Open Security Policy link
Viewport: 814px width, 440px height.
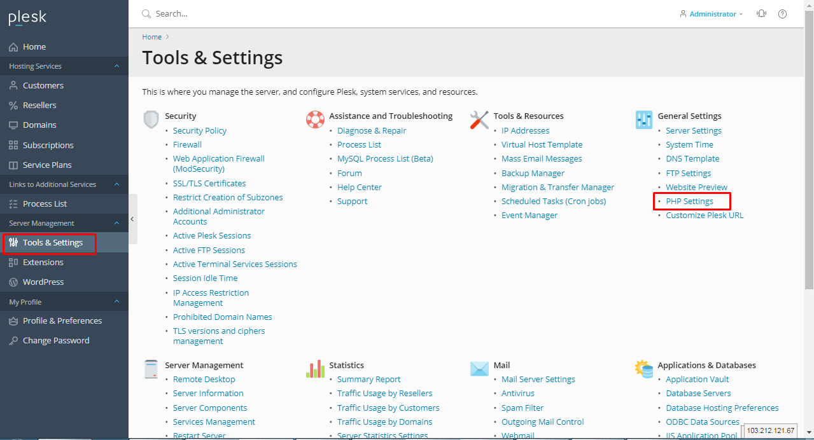[x=200, y=131]
